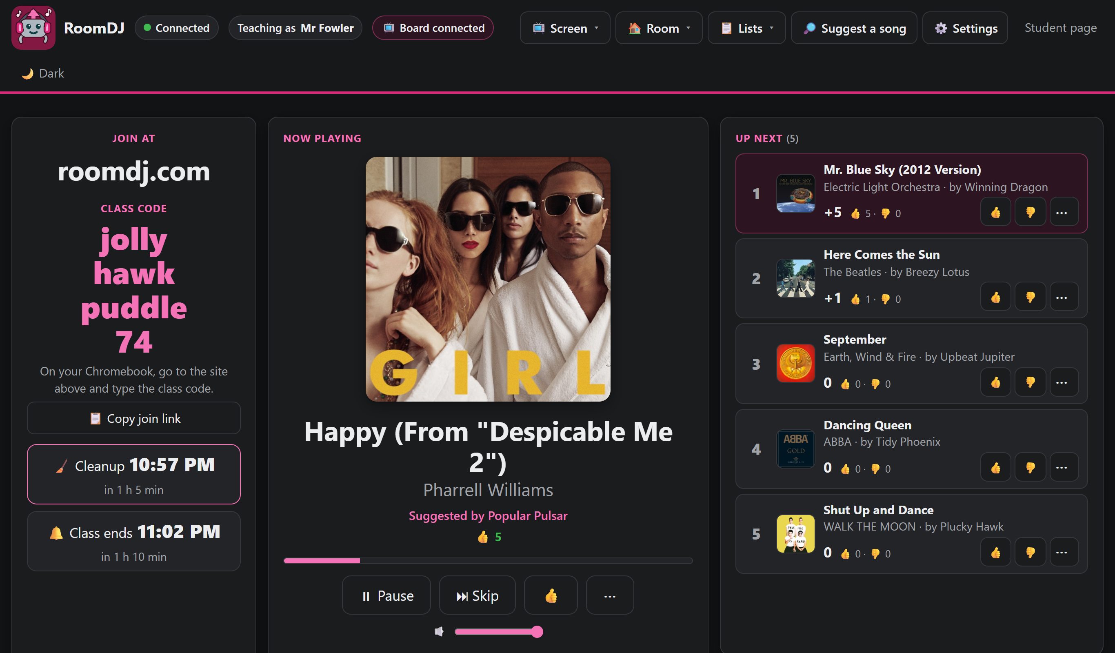Downvote Here Comes the Sun
This screenshot has height=653, width=1115.
click(x=1030, y=297)
